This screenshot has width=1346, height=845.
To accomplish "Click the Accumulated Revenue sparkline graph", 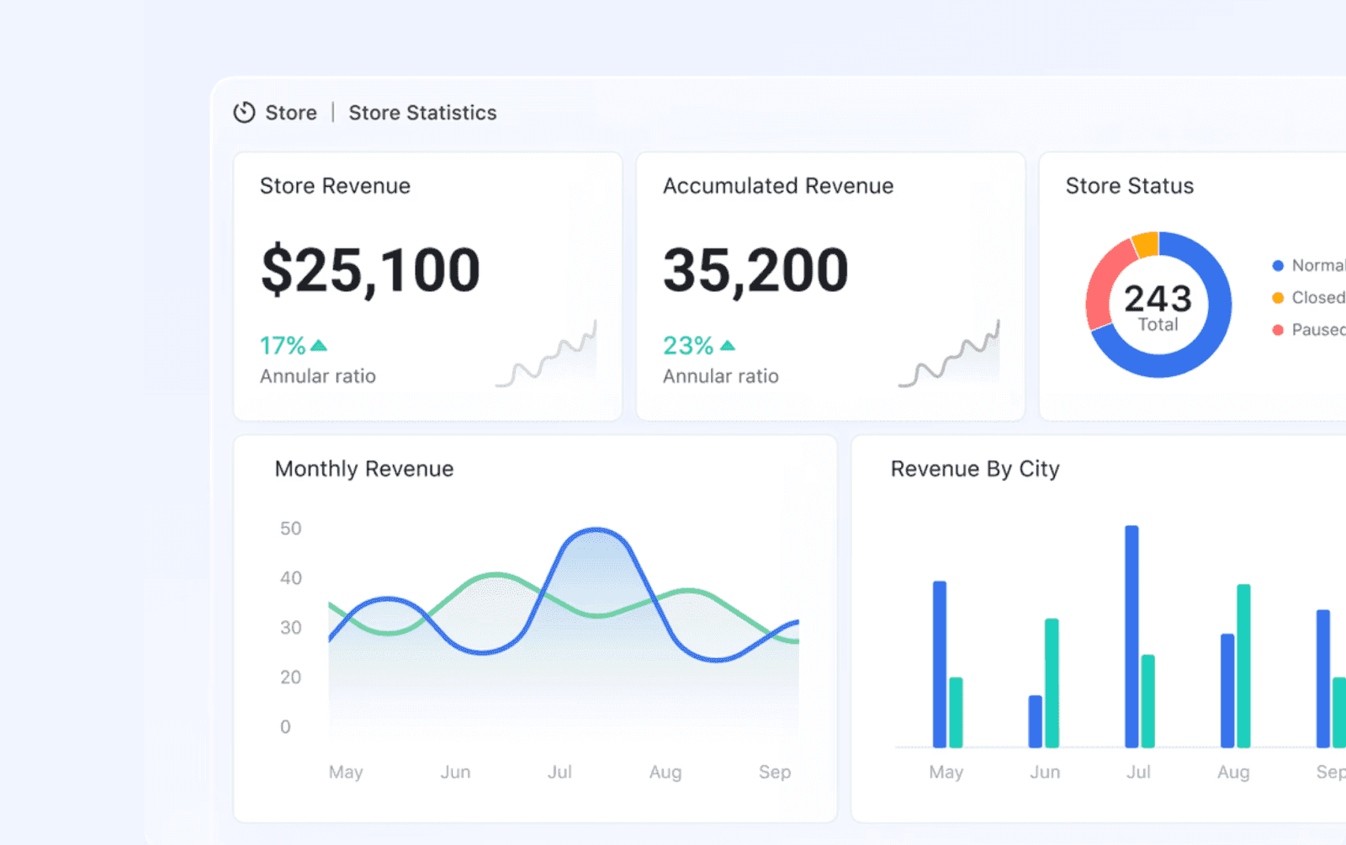I will [951, 353].
